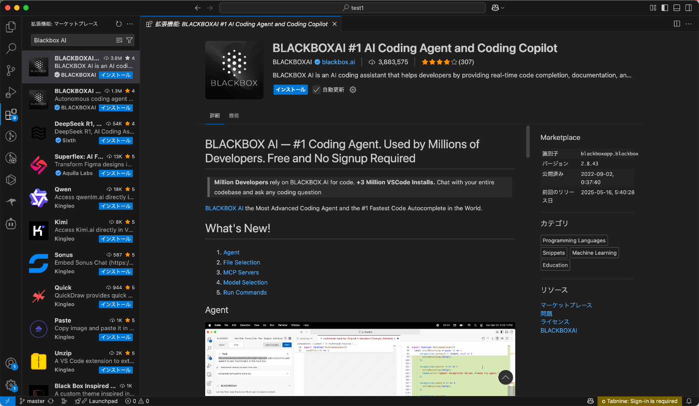The width and height of the screenshot is (699, 406).
Task: Open the Source Control view
Action: [10, 70]
